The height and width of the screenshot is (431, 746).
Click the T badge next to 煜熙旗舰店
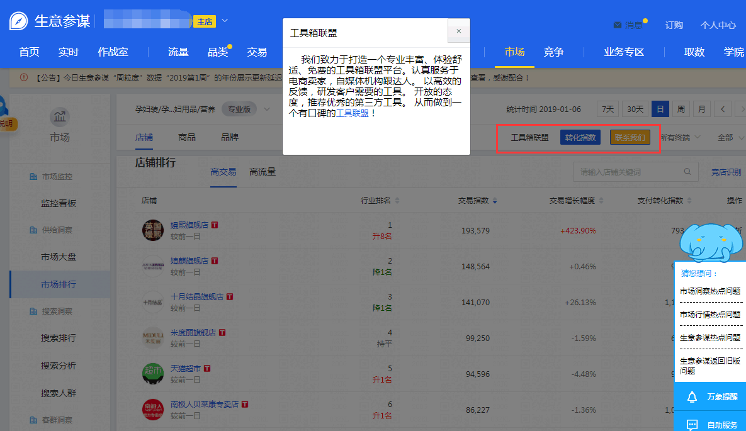(215, 225)
